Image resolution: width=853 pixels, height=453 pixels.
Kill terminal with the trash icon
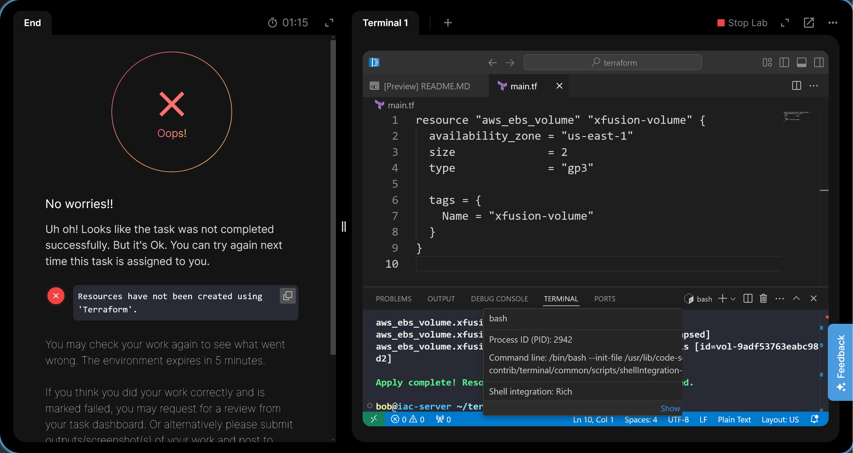tap(763, 299)
